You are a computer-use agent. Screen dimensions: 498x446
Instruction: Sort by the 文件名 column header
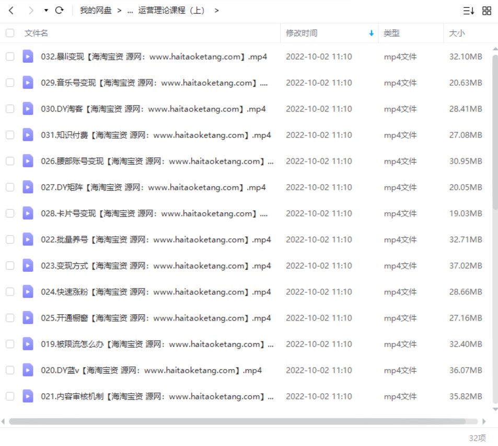pos(36,33)
